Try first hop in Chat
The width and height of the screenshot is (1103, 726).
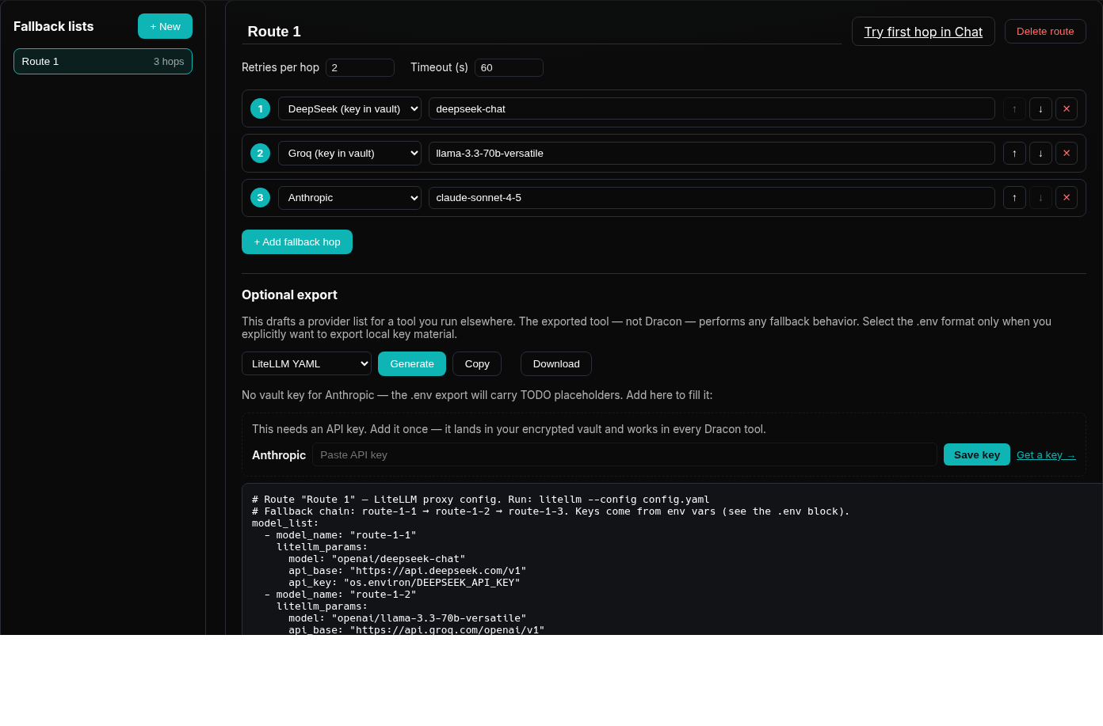(x=923, y=32)
